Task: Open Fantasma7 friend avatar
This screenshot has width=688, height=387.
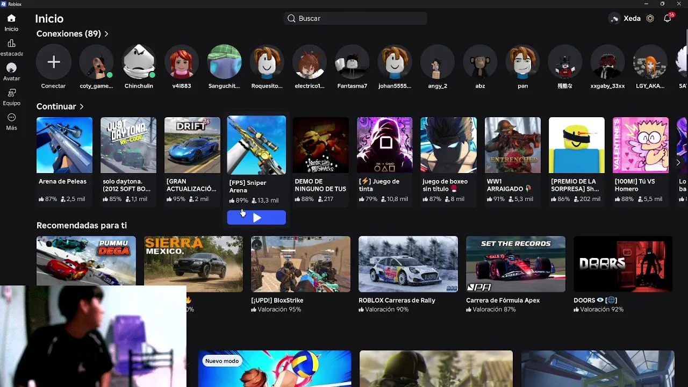Action: 352,62
